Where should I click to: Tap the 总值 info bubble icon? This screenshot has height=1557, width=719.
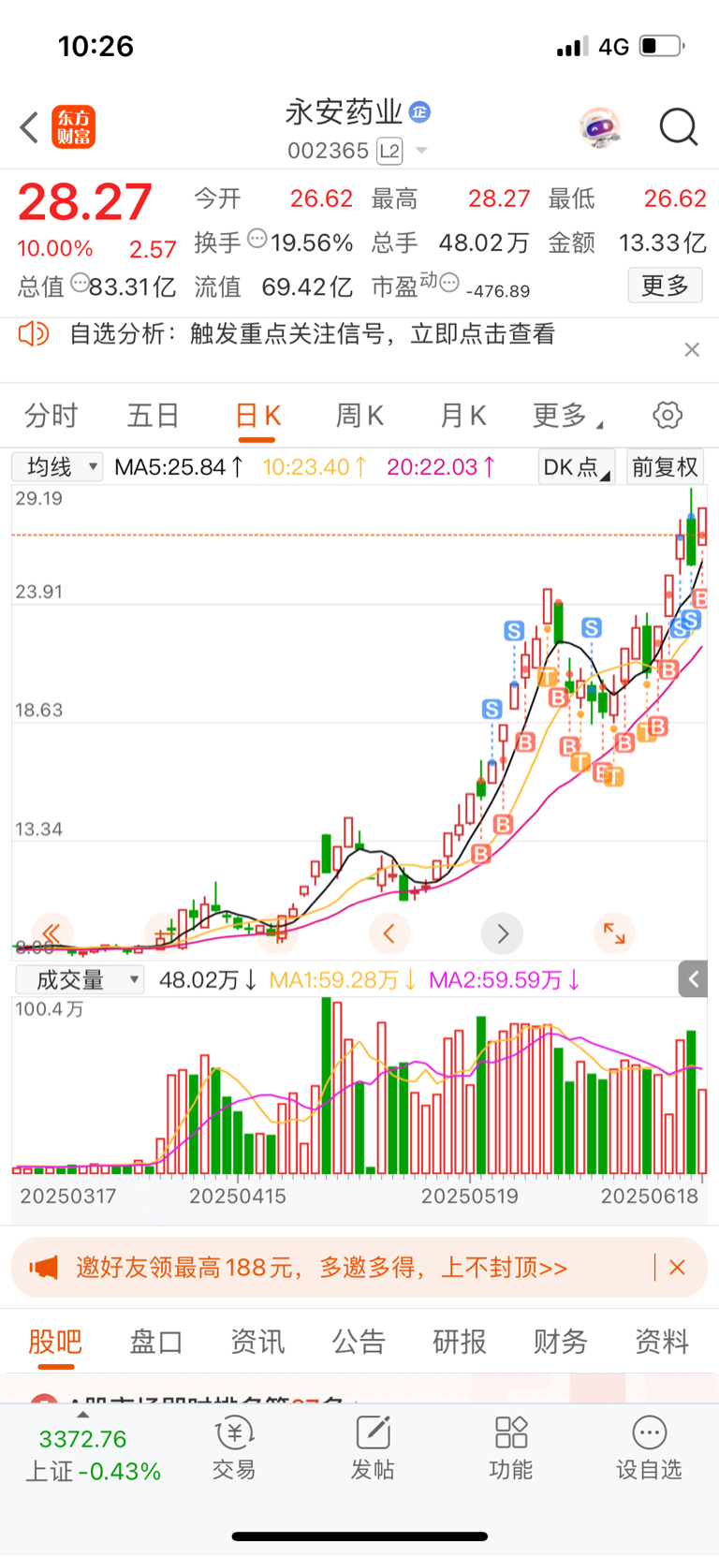(x=80, y=282)
